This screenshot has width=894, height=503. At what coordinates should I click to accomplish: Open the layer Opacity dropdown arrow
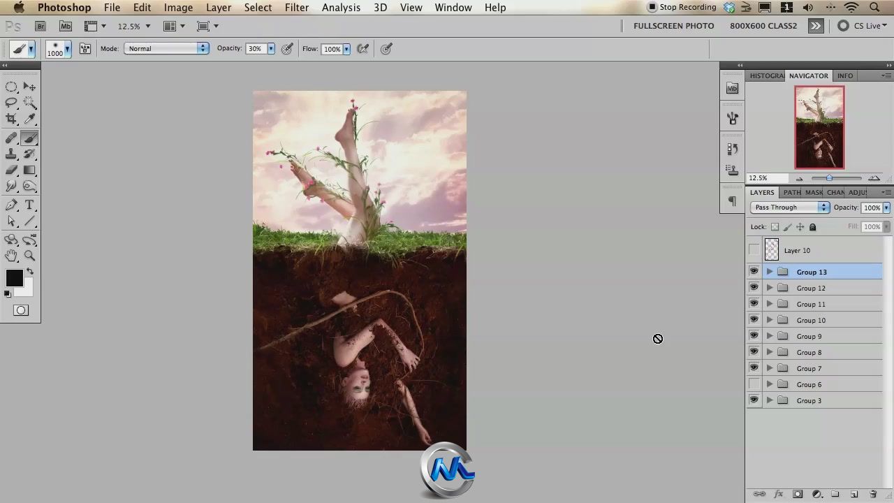(886, 207)
